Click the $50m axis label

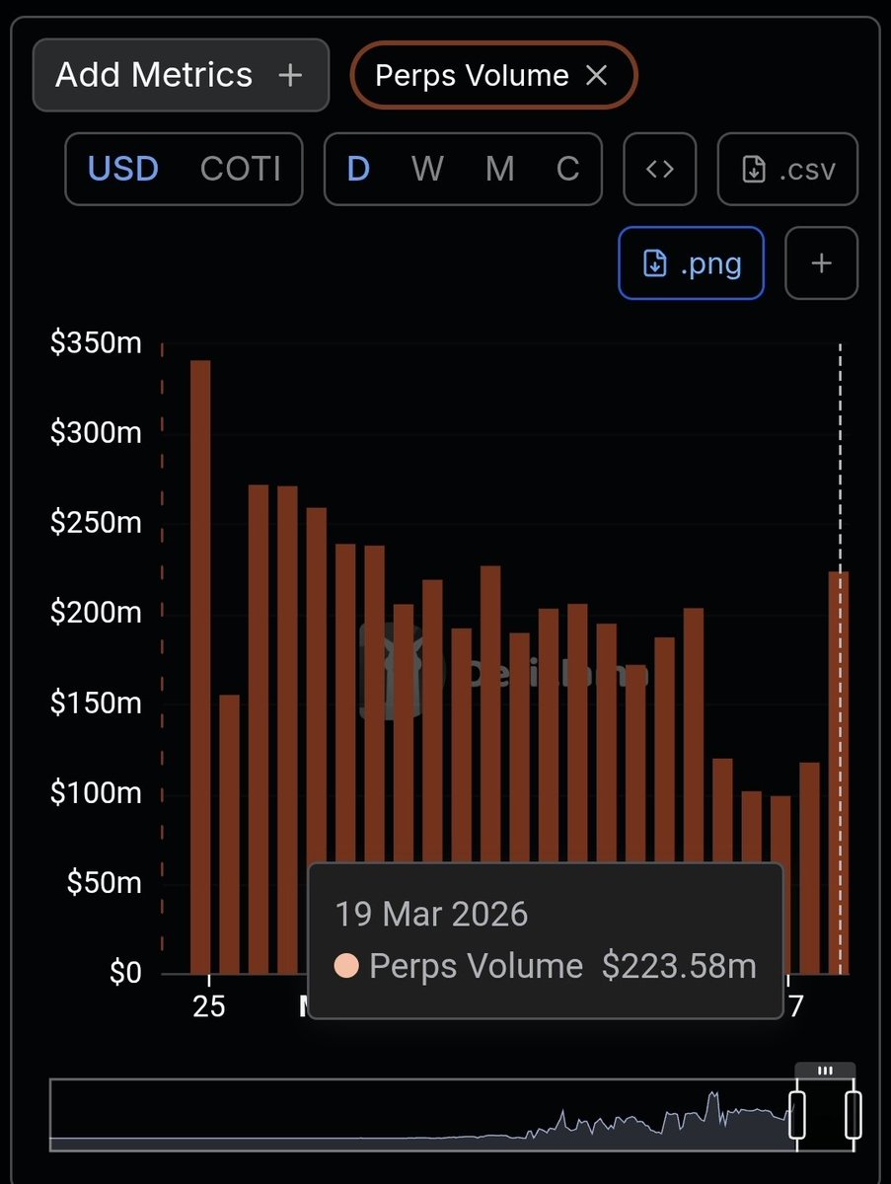click(x=104, y=883)
